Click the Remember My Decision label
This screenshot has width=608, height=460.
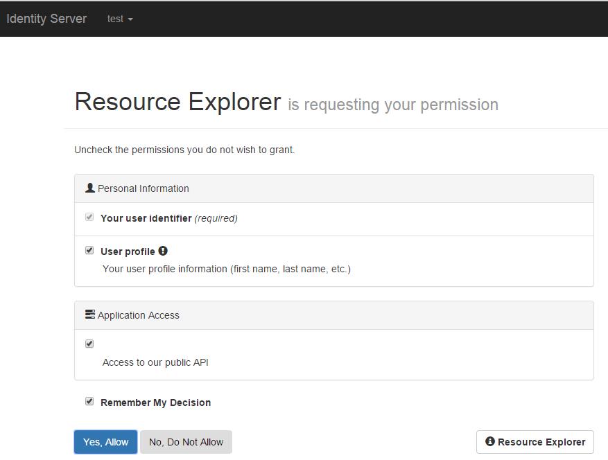pyautogui.click(x=156, y=402)
